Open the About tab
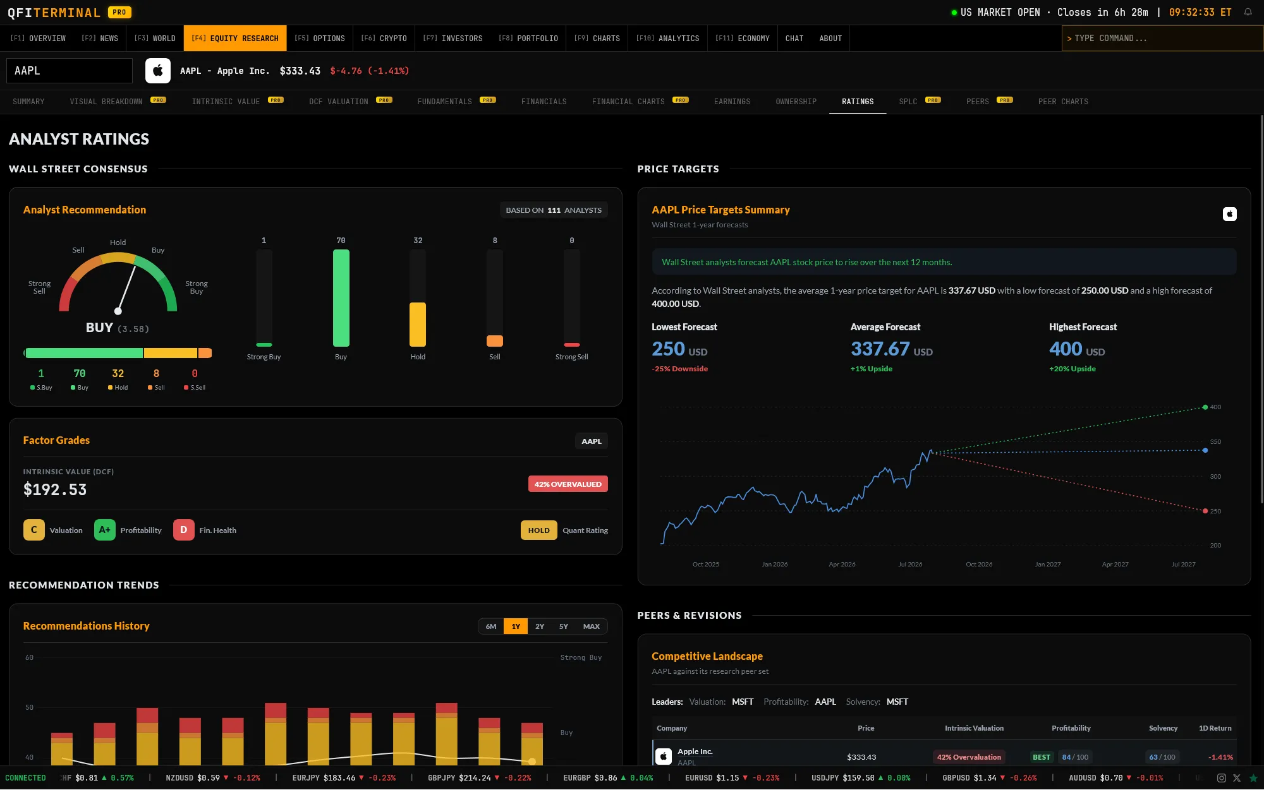1264x790 pixels. 830,39
